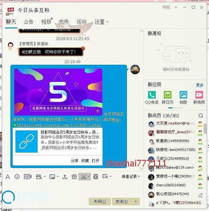Click the 群应用 page indicator bar
Screen dimensions: 209x211
176,108
